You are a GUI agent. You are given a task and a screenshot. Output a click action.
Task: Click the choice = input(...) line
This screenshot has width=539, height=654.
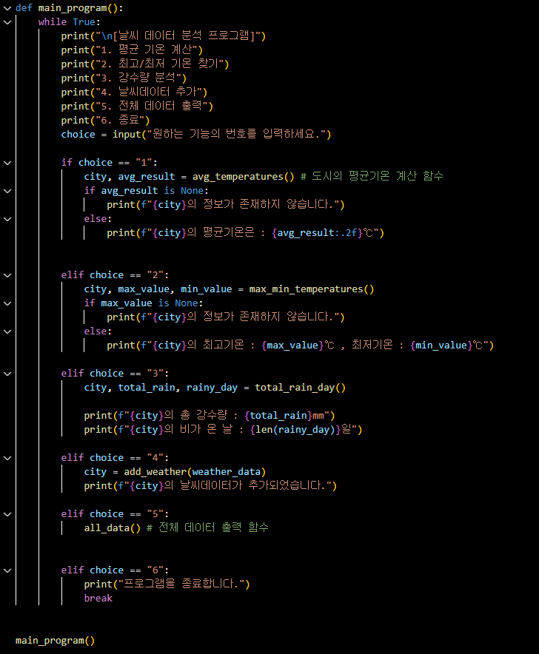[x=195, y=135]
